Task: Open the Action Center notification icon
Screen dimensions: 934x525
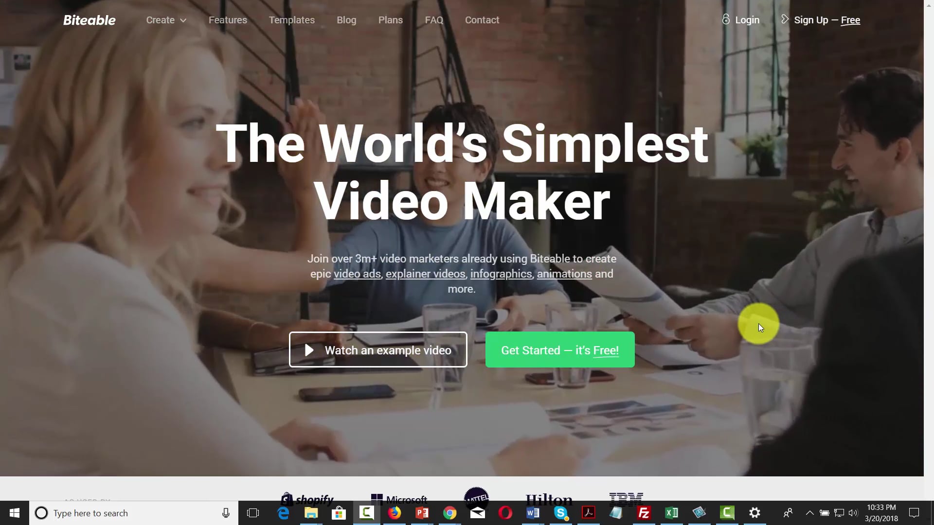Action: click(913, 513)
